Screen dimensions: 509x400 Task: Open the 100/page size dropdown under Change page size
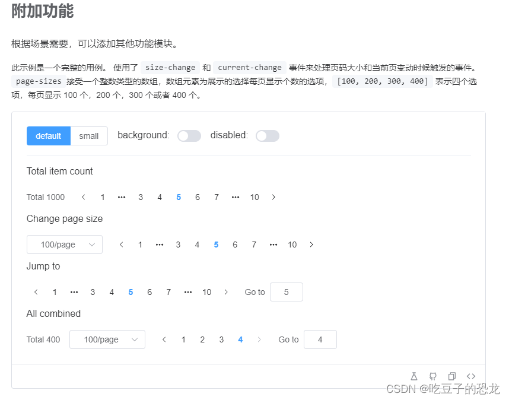(64, 244)
